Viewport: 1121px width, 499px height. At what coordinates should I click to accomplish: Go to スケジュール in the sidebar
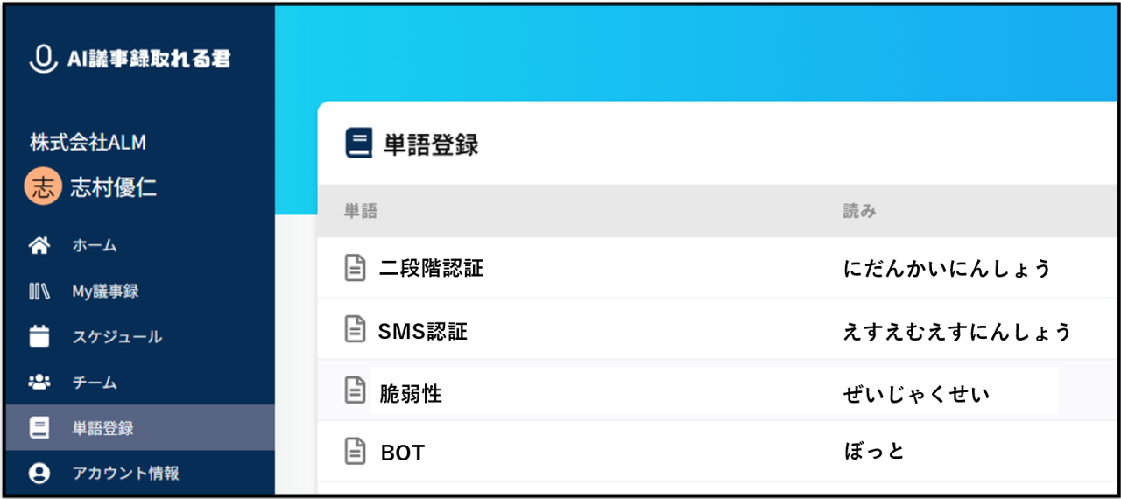pos(117,337)
